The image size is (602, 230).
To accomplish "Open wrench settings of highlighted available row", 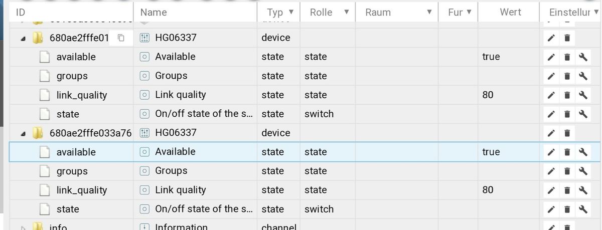I will coord(583,152).
